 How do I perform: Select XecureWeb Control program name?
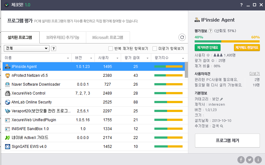click(29, 93)
